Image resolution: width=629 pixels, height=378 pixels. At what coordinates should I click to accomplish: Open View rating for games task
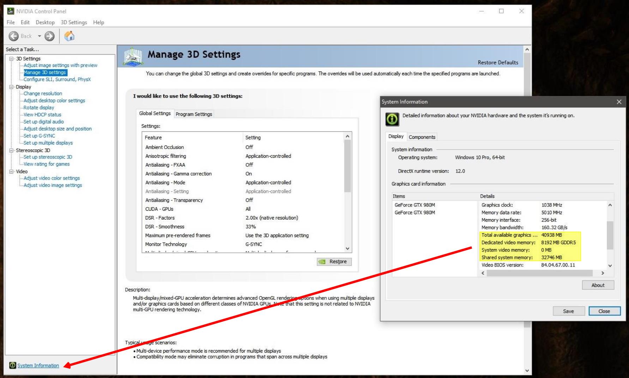click(x=47, y=164)
